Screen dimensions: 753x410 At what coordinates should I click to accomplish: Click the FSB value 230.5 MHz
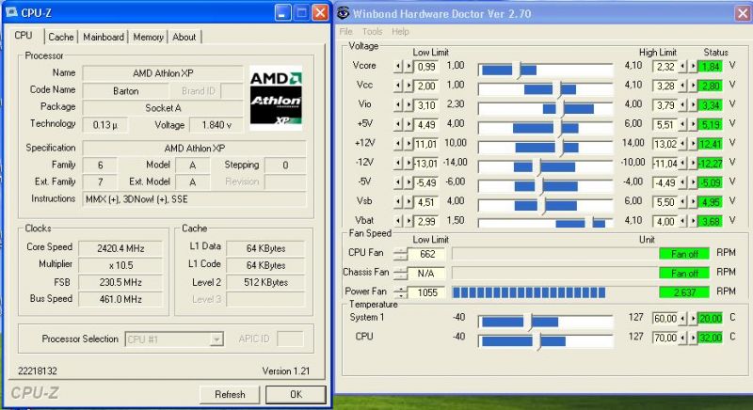pyautogui.click(x=120, y=282)
